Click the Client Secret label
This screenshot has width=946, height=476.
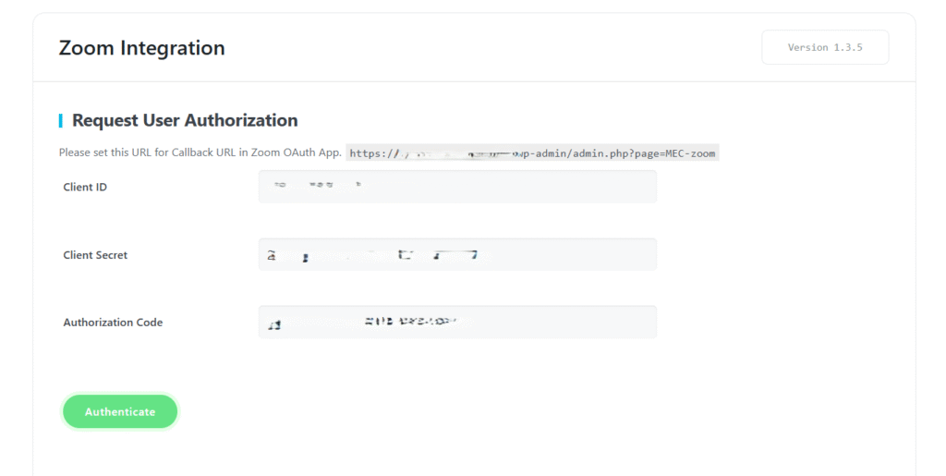(95, 254)
